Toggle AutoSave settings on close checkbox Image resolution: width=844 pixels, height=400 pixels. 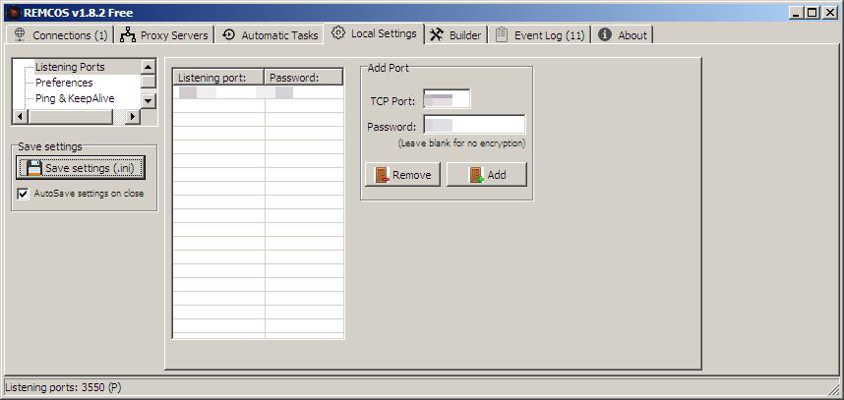pyautogui.click(x=24, y=194)
